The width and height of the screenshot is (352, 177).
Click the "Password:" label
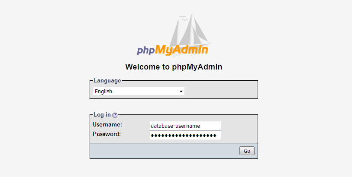click(107, 134)
